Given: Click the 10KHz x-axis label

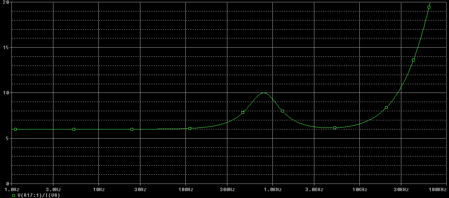Looking at the screenshot, I should 360,189.
